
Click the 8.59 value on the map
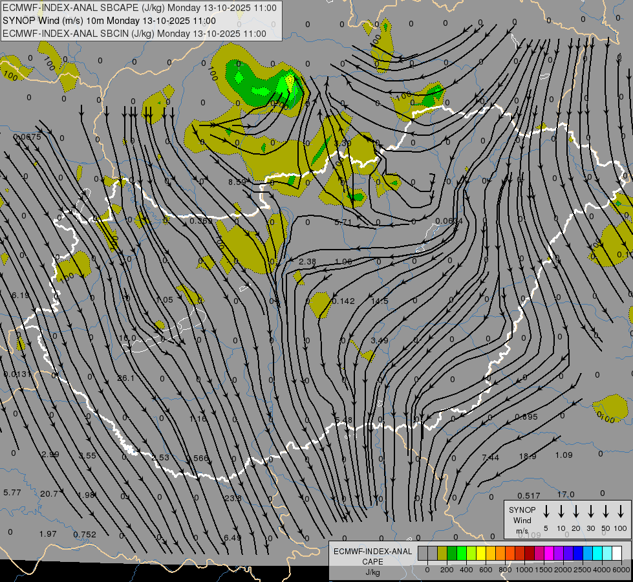click(237, 182)
